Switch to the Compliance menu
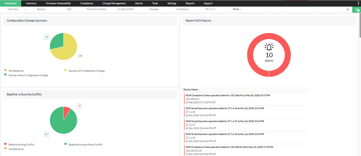This screenshot has width=361, height=156. 87,3
